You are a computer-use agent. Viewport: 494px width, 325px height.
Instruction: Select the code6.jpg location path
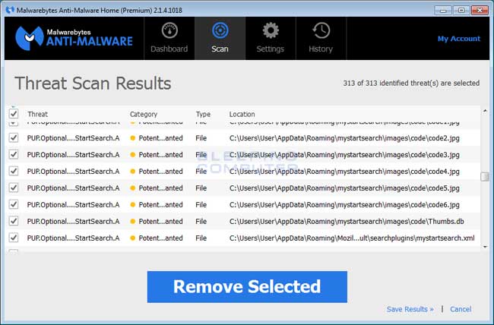coord(344,205)
